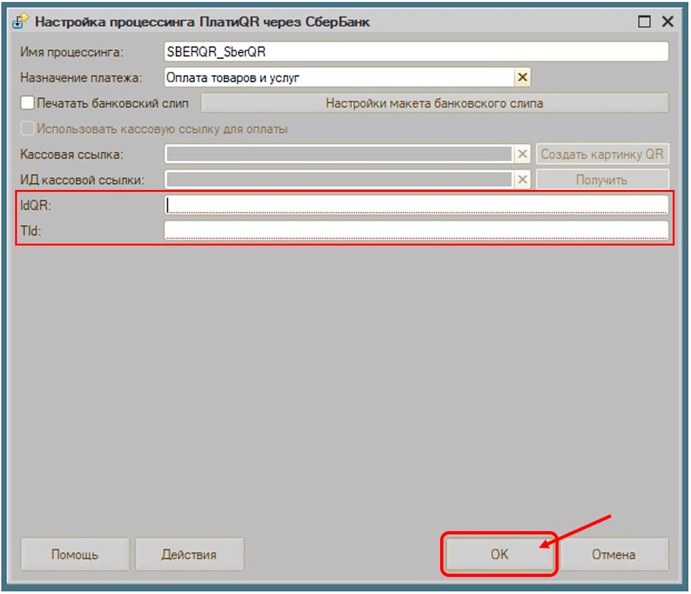The image size is (691, 594).
Task: Click the Отмена button
Action: [614, 554]
